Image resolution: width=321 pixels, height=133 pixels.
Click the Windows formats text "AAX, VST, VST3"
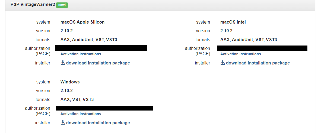pyautogui.click(x=77, y=99)
